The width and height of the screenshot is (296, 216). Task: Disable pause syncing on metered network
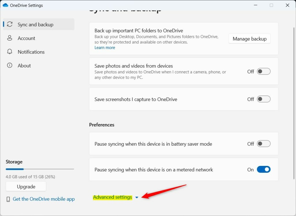tap(264, 169)
